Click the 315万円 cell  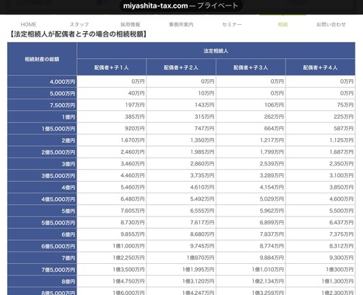[181, 116]
